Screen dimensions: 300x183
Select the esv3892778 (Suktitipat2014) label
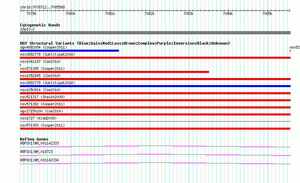(48, 54)
